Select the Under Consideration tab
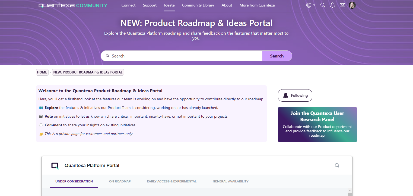The image size is (413, 196). click(x=74, y=181)
